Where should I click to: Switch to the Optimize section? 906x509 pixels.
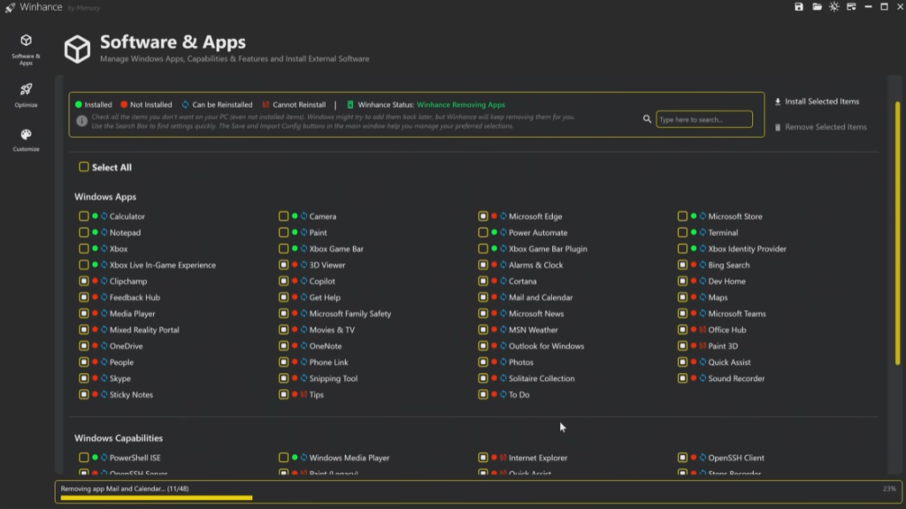tap(26, 94)
